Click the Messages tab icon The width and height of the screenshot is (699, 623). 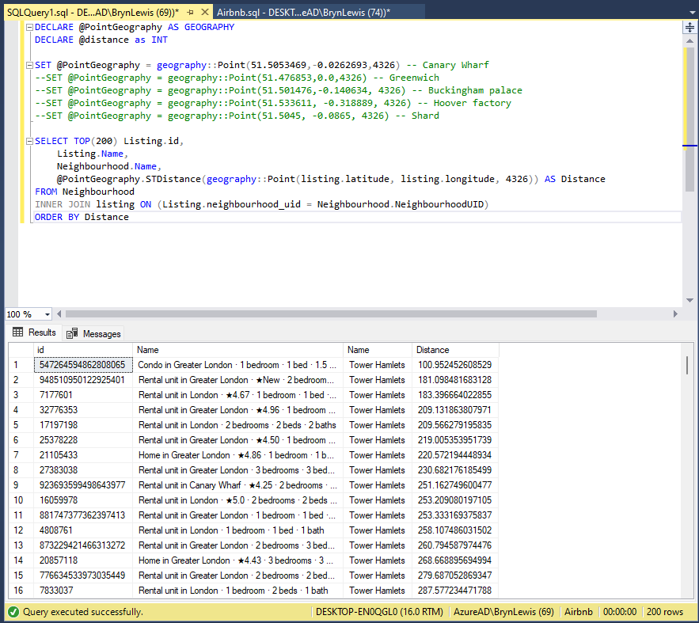tap(72, 333)
